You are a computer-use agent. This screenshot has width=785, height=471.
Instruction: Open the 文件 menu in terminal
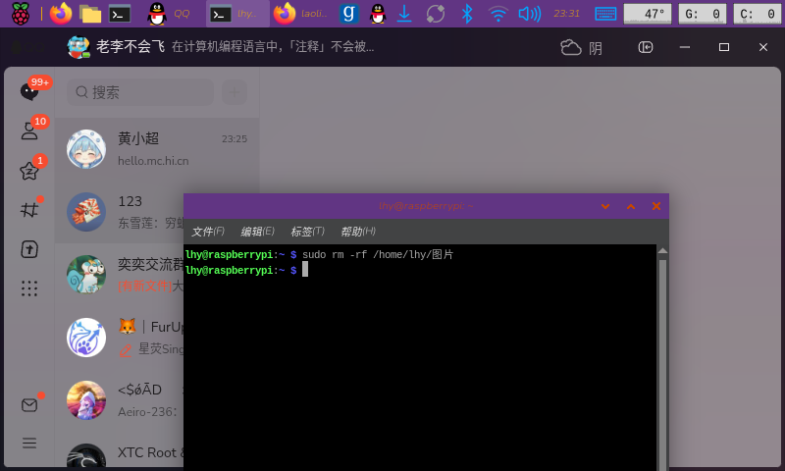[x=207, y=232]
